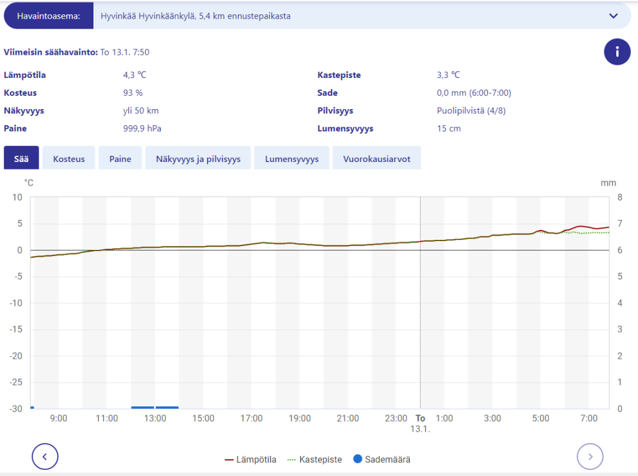This screenshot has height=476, width=638.
Task: Click the blue Sademäärä legend dot
Action: coord(358,460)
